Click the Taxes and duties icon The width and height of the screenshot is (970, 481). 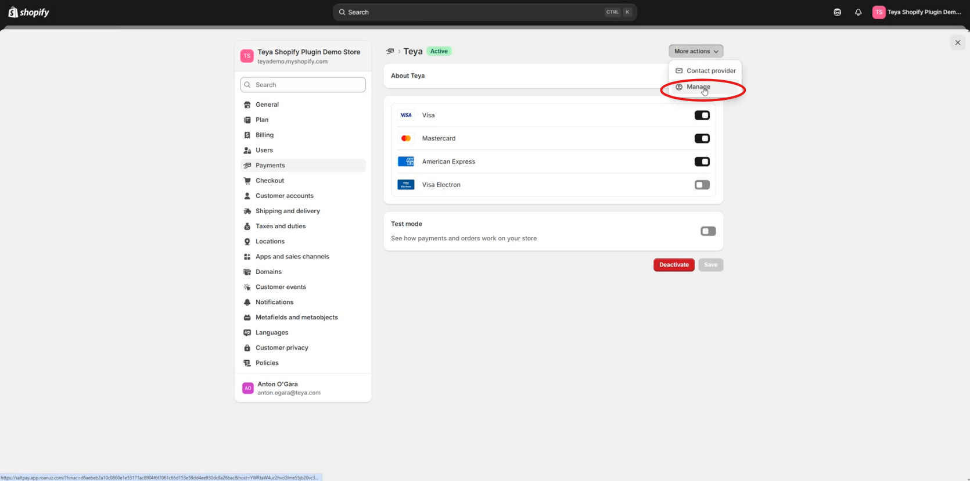point(247,226)
